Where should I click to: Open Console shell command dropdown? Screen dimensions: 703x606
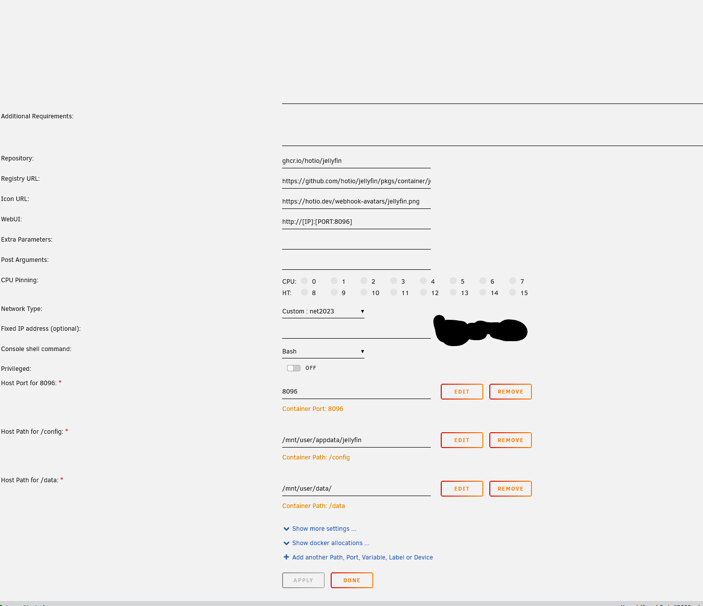[323, 352]
